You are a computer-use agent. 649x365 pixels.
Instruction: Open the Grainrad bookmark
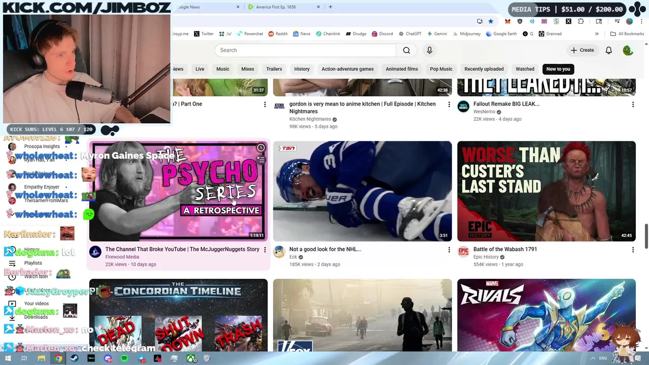tap(550, 34)
